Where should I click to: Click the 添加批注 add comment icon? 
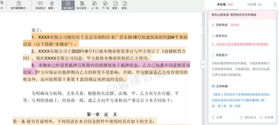pos(40,3)
